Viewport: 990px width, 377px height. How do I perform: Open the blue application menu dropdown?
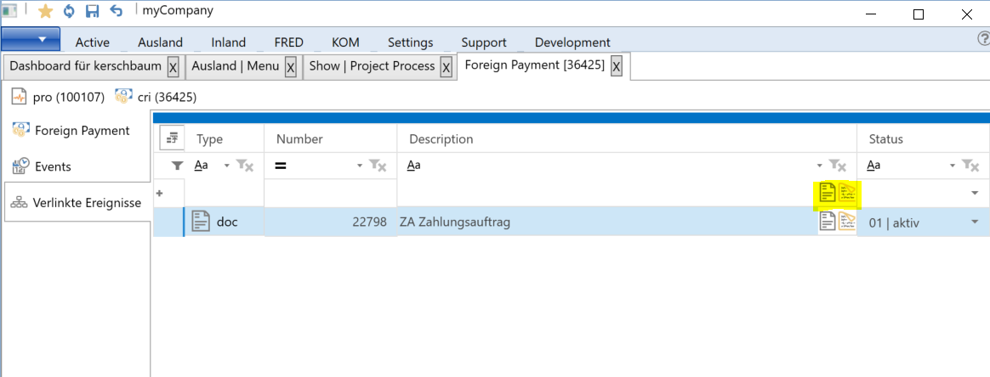pyautogui.click(x=31, y=40)
